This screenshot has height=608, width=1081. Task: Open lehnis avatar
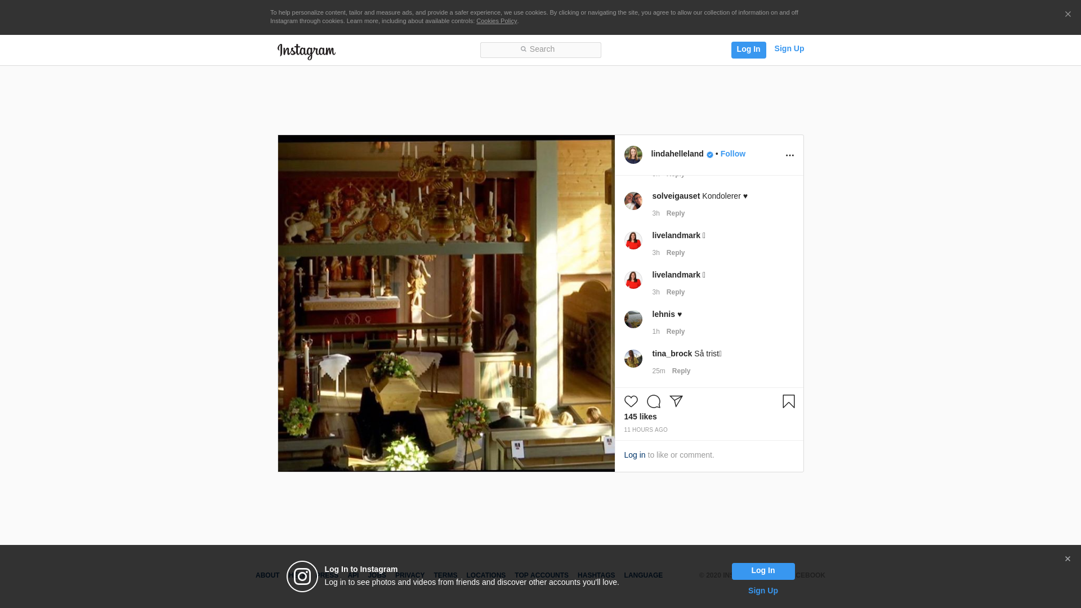tap(633, 319)
